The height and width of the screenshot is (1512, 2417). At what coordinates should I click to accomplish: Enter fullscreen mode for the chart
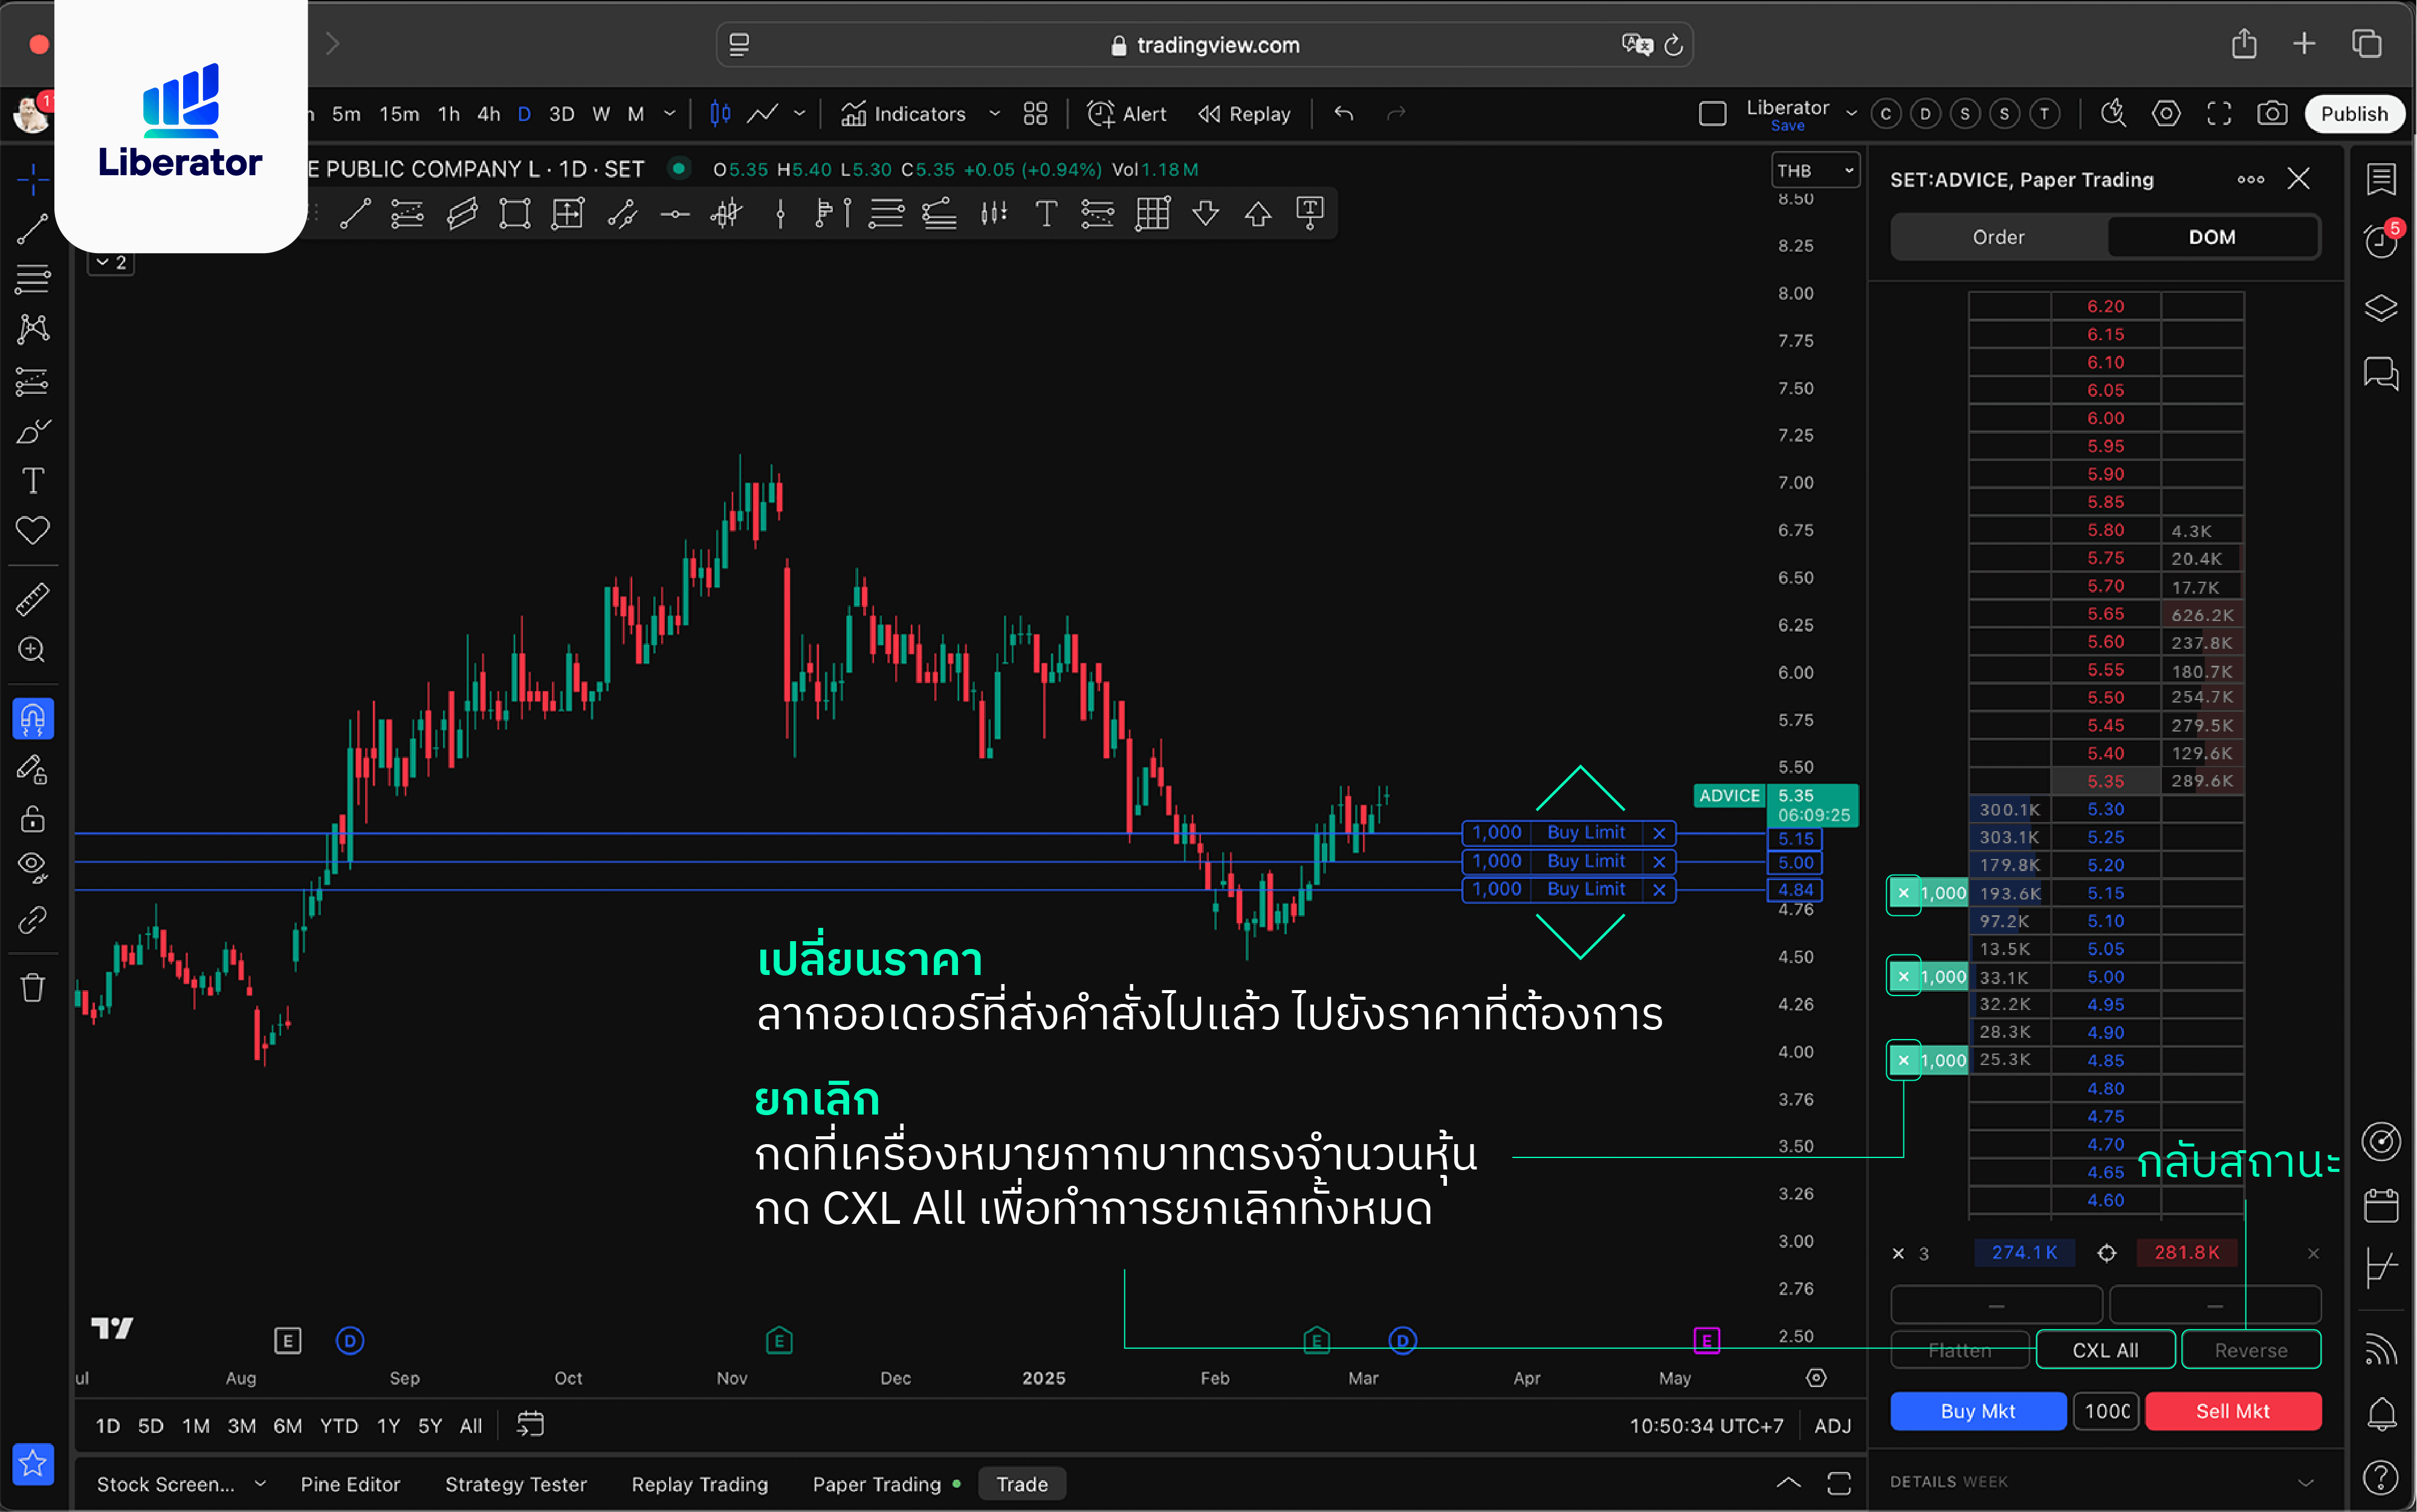click(2219, 114)
